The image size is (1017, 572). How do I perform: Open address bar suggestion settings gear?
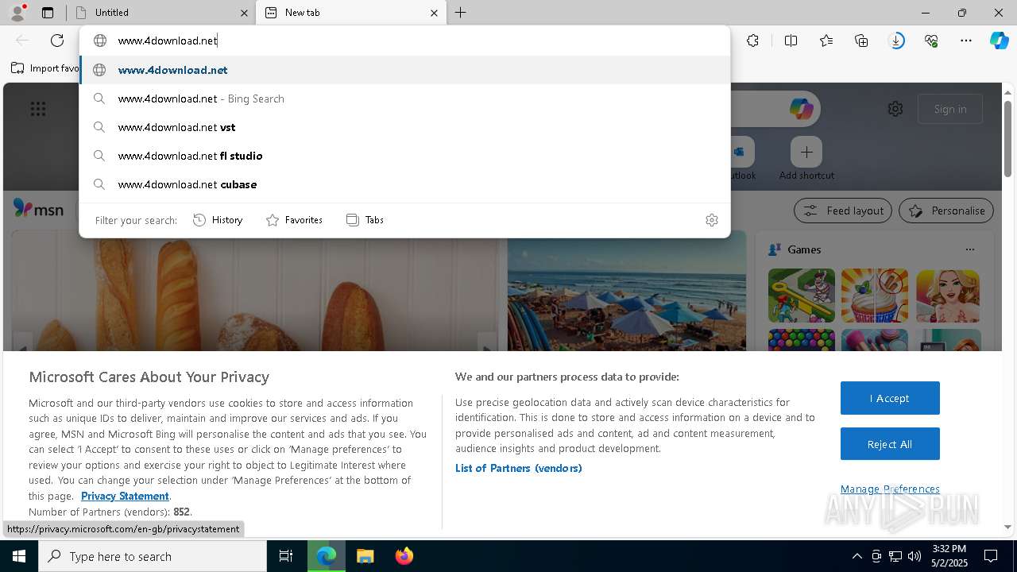tap(712, 220)
